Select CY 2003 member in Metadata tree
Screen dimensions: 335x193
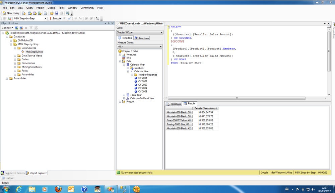click(142, 85)
